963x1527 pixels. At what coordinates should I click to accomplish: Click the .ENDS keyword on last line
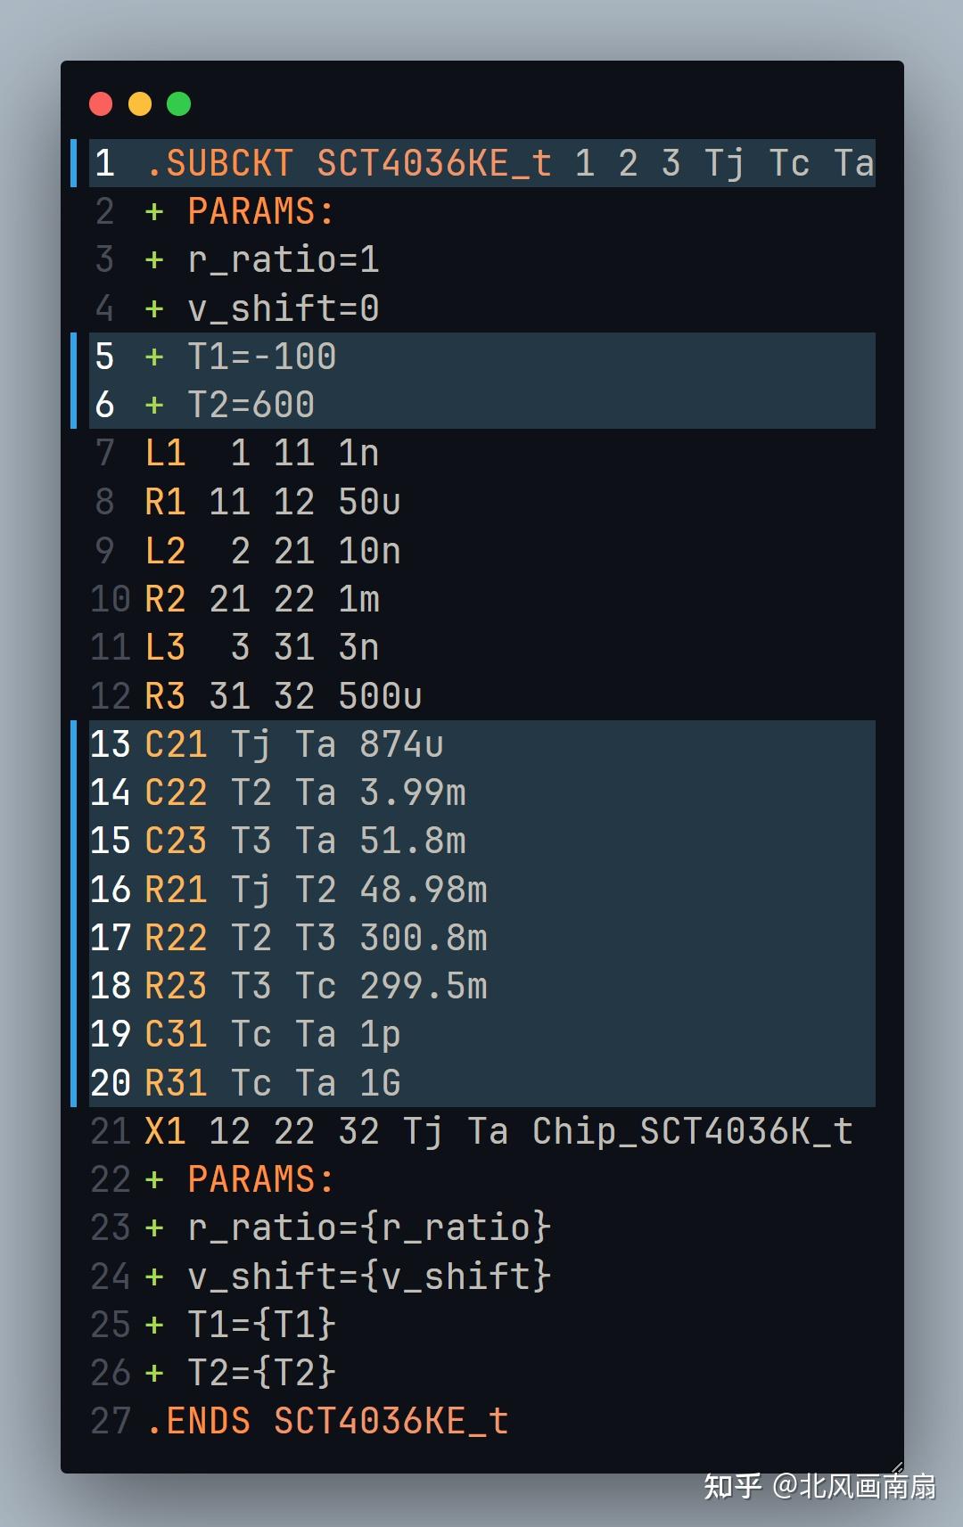pos(198,1421)
